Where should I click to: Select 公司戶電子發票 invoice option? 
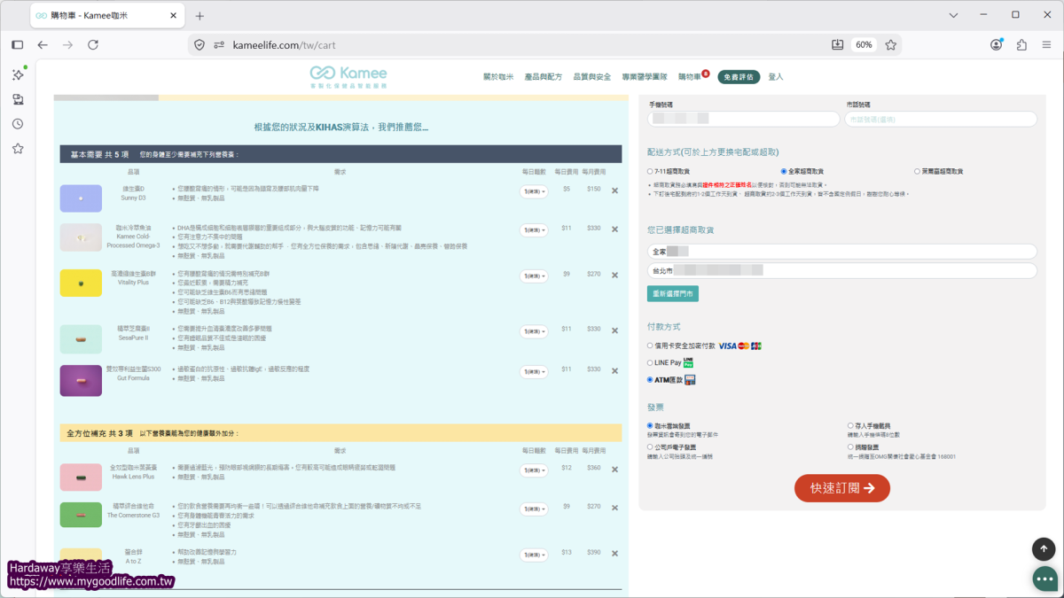[650, 447]
